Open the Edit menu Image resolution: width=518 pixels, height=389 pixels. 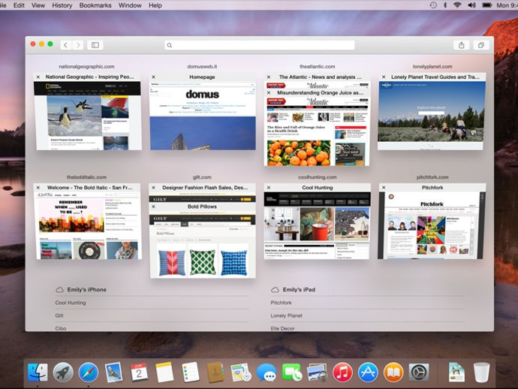[x=19, y=5]
